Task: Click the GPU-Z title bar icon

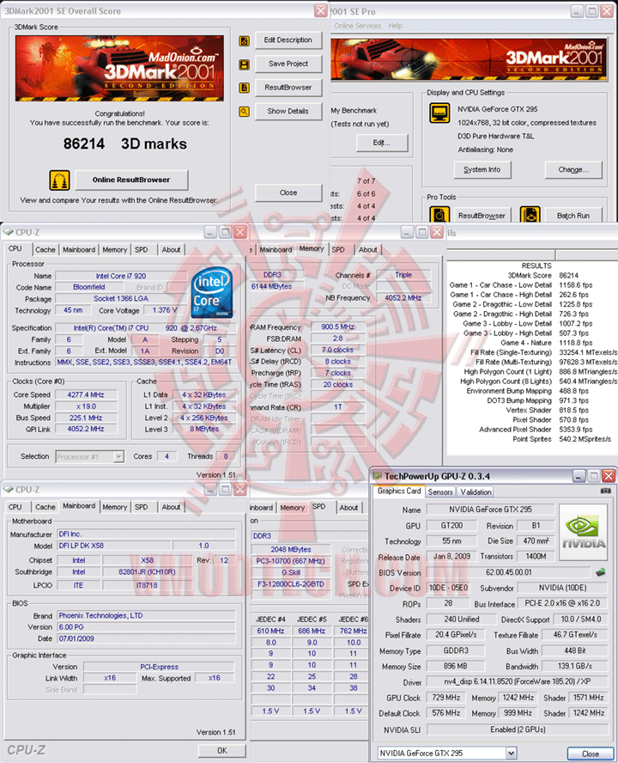Action: (x=378, y=476)
